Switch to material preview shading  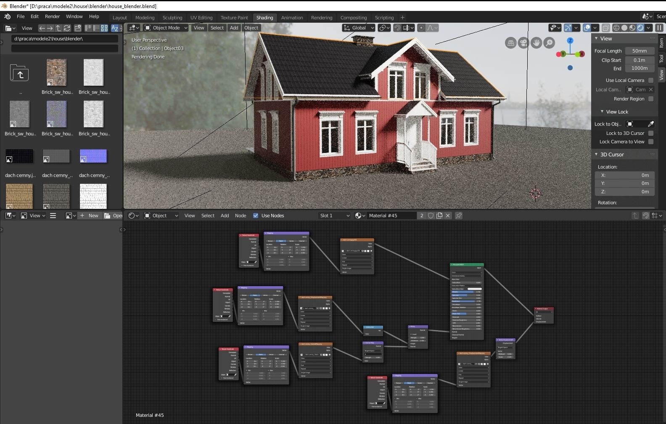click(632, 28)
